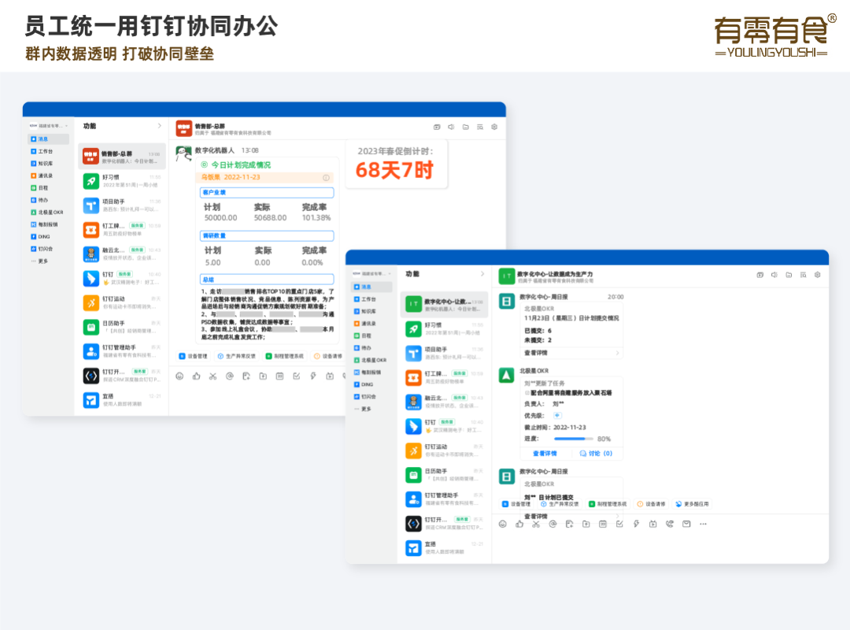
Task: Click 2023年春促倒计时 countdown card
Action: (396, 164)
